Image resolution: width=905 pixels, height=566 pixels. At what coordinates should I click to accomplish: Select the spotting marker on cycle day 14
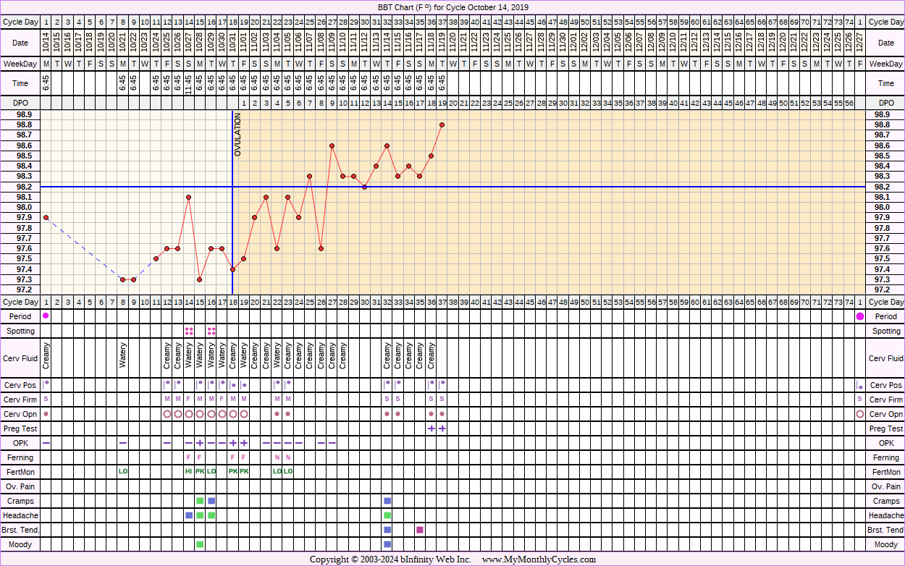click(189, 331)
